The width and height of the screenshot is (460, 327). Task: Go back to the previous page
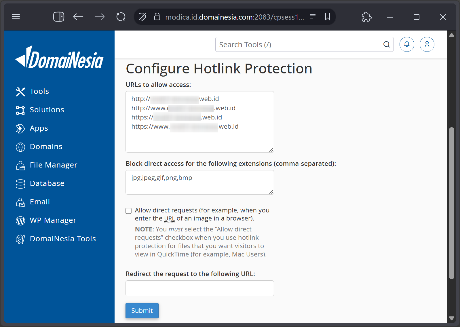(x=78, y=17)
